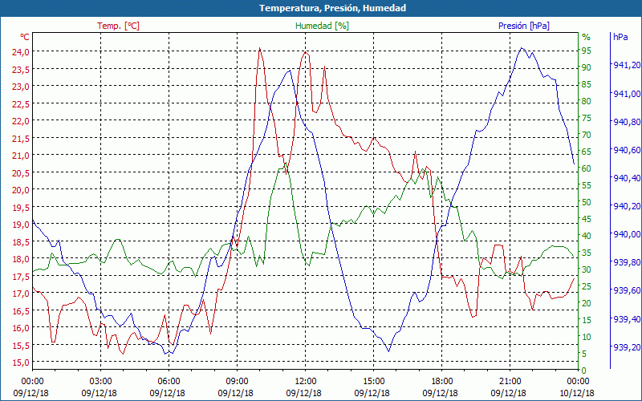Click the 03:00 time axis label
Image resolution: width=642 pixels, height=401 pixels.
point(100,383)
